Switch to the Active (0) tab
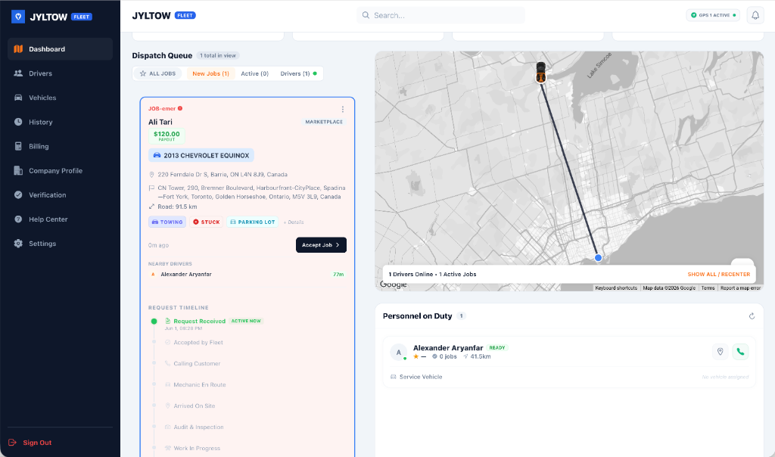Viewport: 775px width, 457px height. [x=254, y=73]
